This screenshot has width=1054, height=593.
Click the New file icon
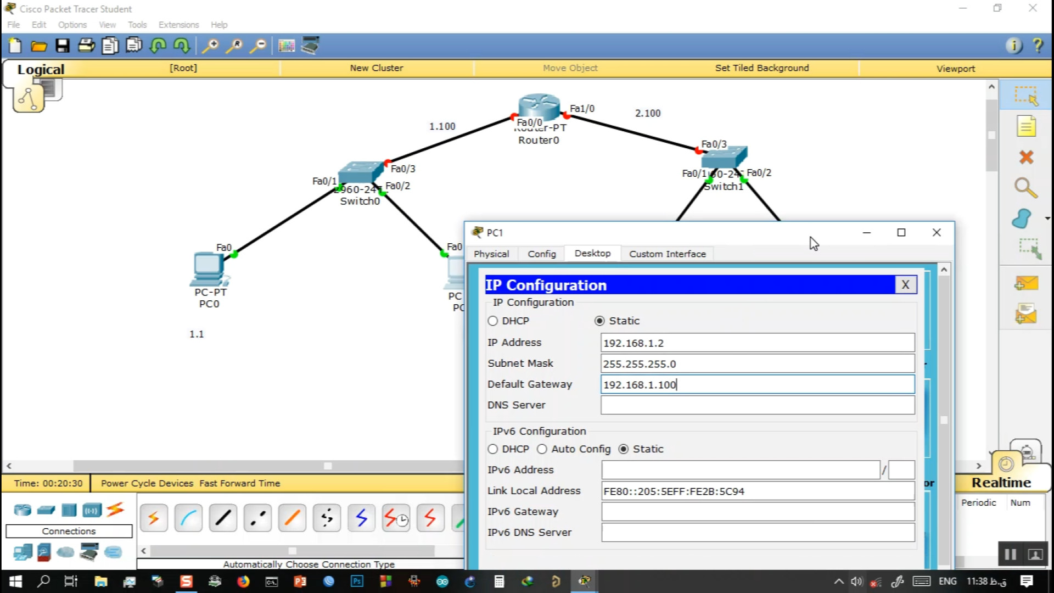pyautogui.click(x=15, y=46)
